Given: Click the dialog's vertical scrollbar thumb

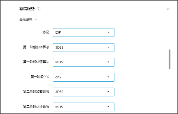Looking at the screenshot, I should click(x=170, y=59).
